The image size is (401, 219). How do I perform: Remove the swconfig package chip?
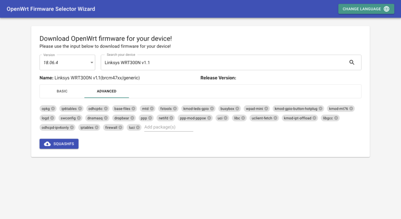(x=79, y=118)
